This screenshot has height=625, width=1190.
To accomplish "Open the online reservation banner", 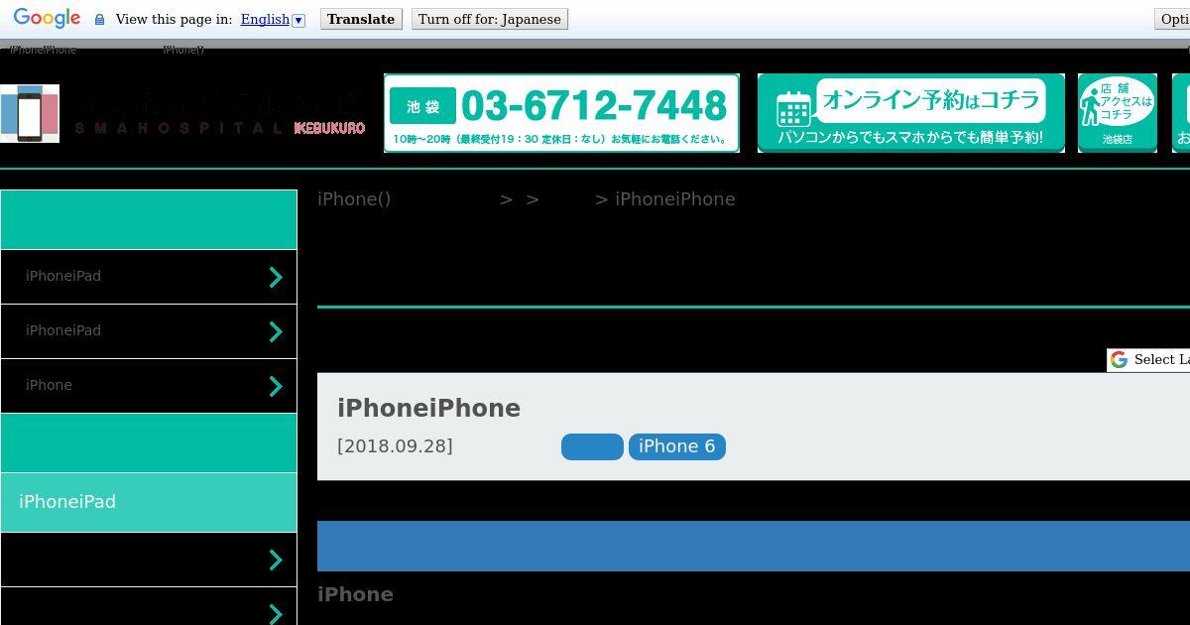I will [911, 113].
